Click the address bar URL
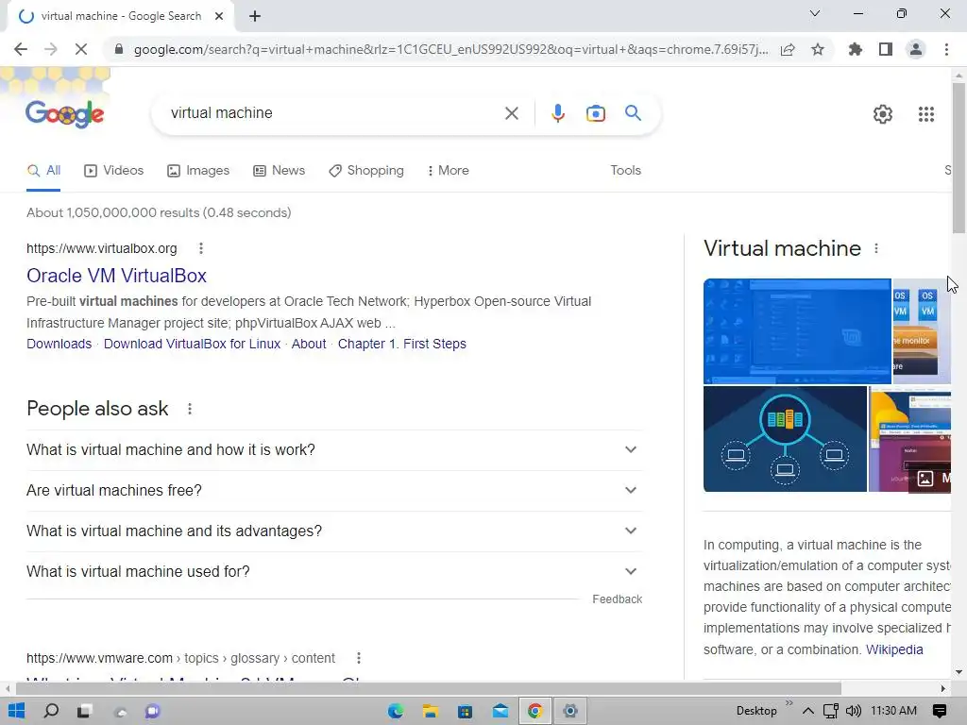 click(450, 49)
